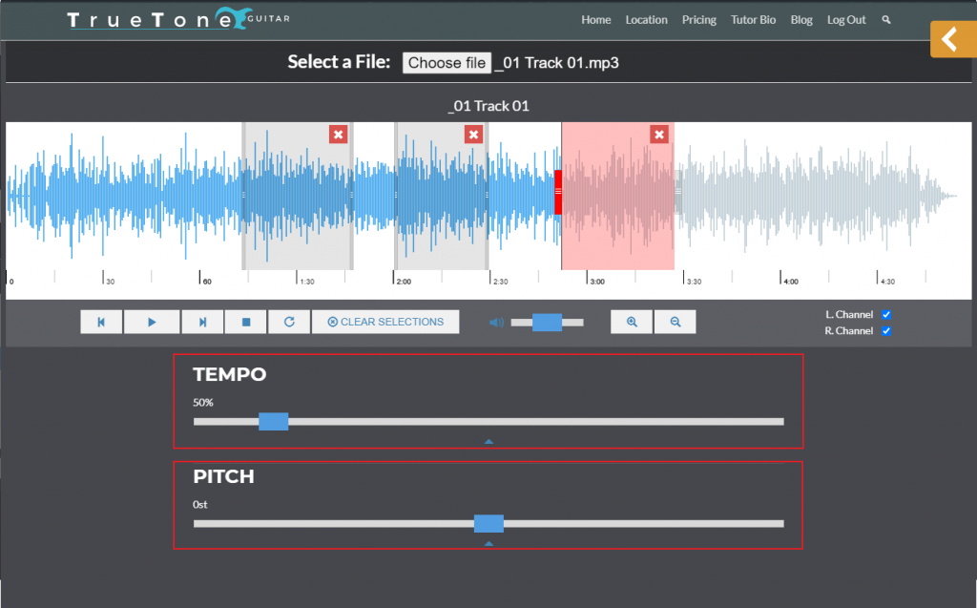Click the Play button to start playback

152,322
